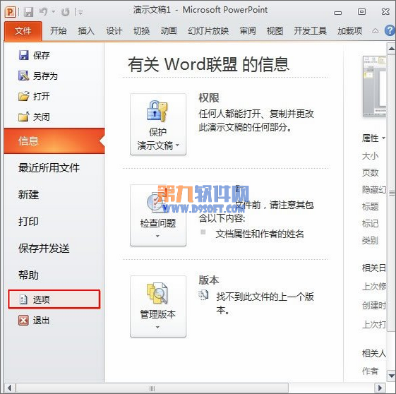Click the Redo icon in quick access toolbar
Image resolution: width=396 pixels, height=394 pixels.
tap(66, 12)
